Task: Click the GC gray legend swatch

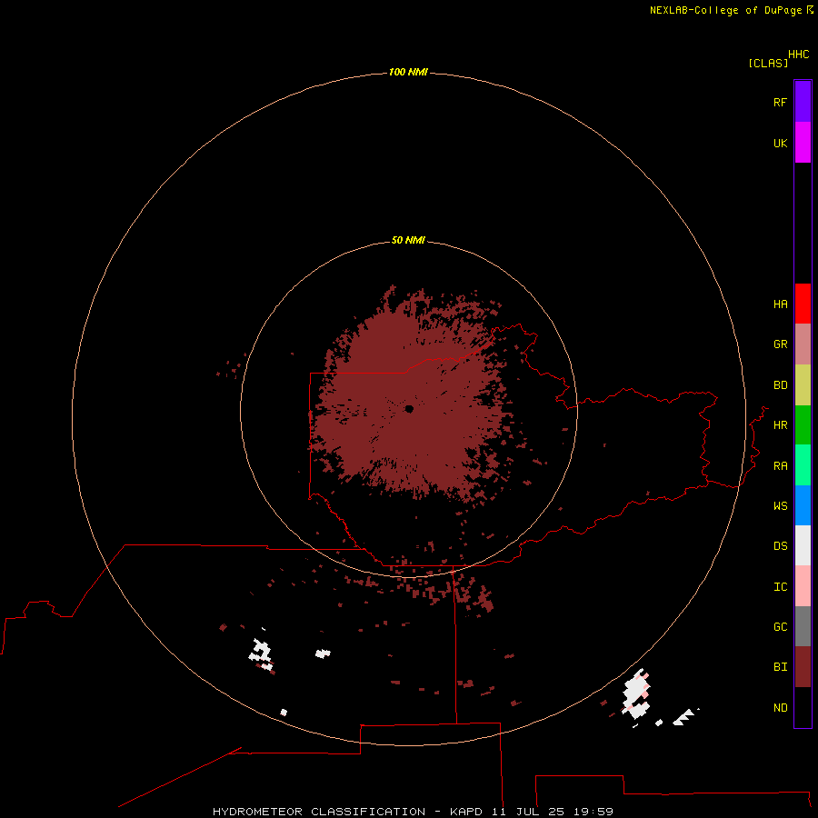Action: point(803,626)
